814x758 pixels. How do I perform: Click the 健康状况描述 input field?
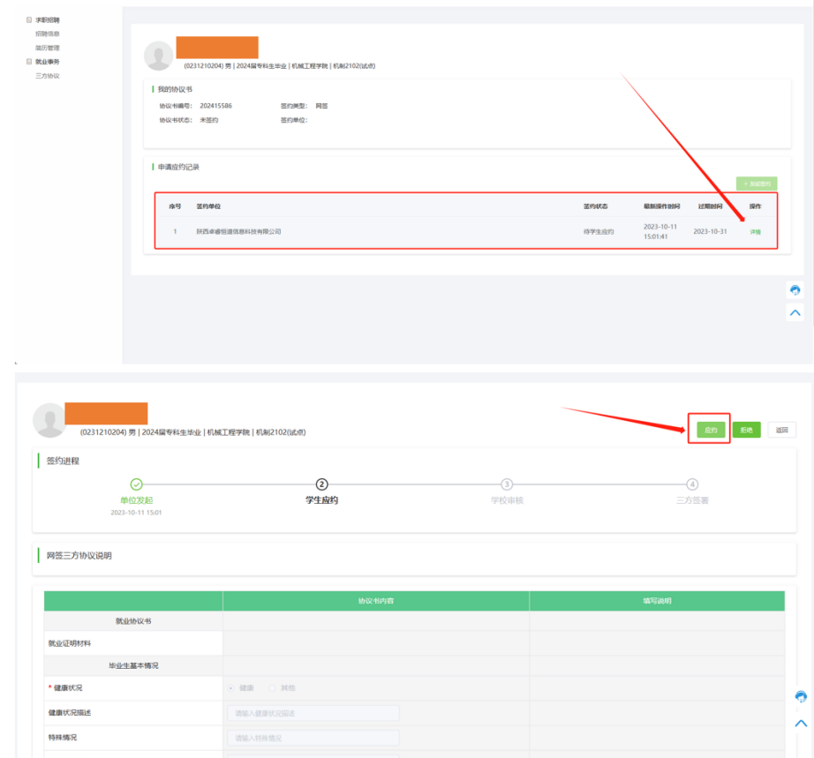click(313, 713)
